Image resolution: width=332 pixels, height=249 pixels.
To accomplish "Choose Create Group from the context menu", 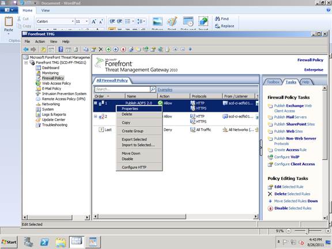I will (x=139, y=131).
